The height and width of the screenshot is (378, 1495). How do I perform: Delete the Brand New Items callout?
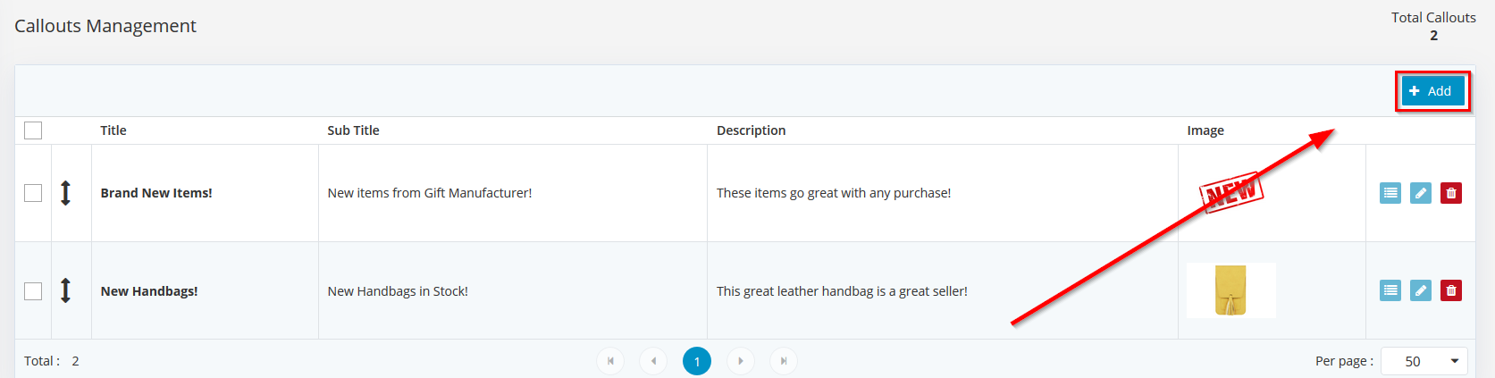(1451, 193)
